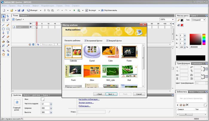Click the Фон background color swatch

click(42, 99)
